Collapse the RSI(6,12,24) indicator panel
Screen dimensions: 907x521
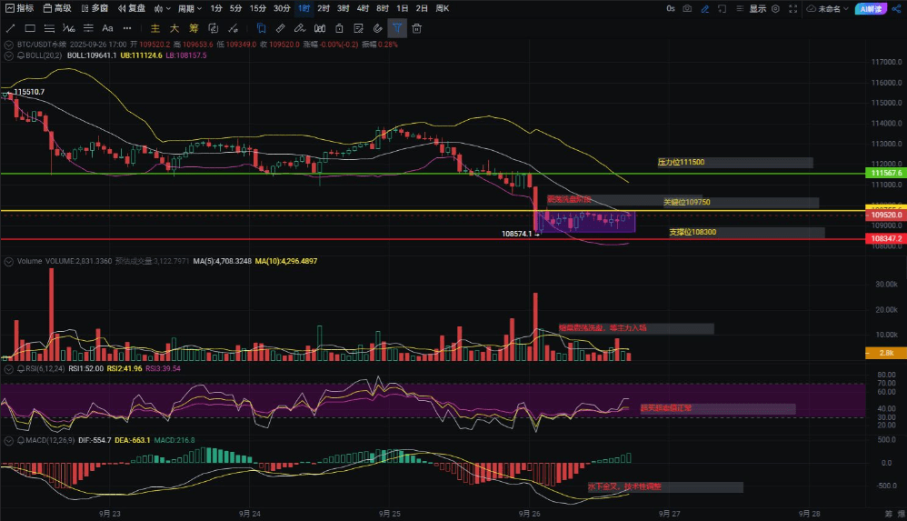click(9, 369)
